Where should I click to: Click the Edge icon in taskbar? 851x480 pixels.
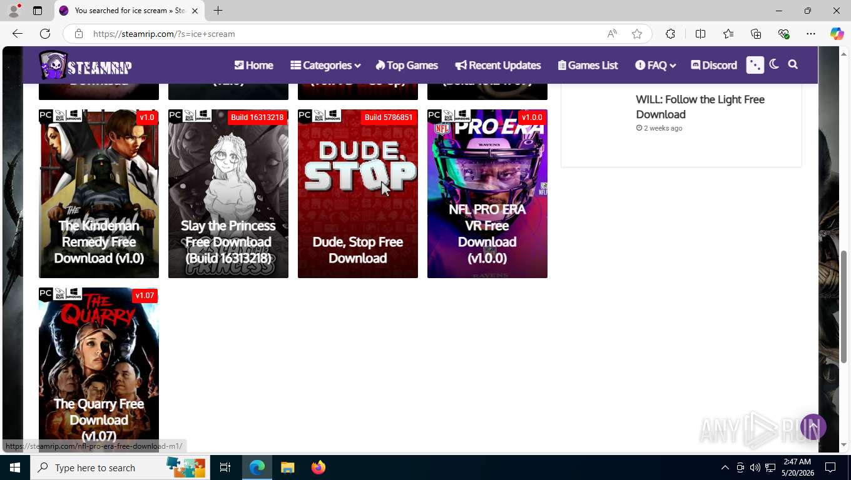[x=257, y=467]
